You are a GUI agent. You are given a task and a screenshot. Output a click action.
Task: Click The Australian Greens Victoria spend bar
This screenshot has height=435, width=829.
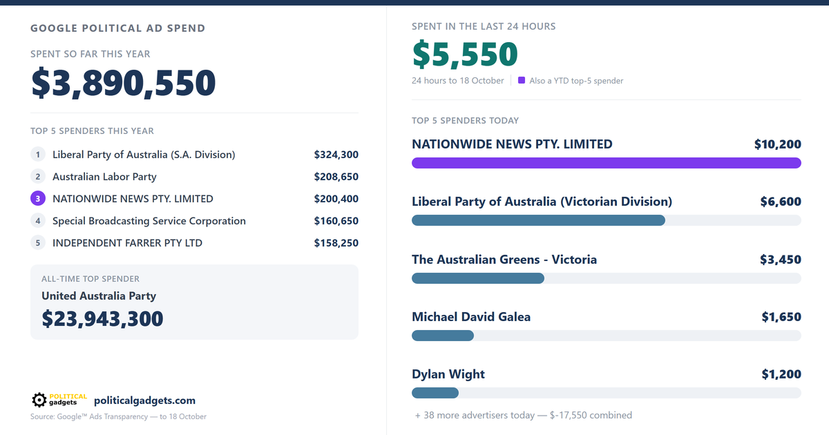click(478, 278)
